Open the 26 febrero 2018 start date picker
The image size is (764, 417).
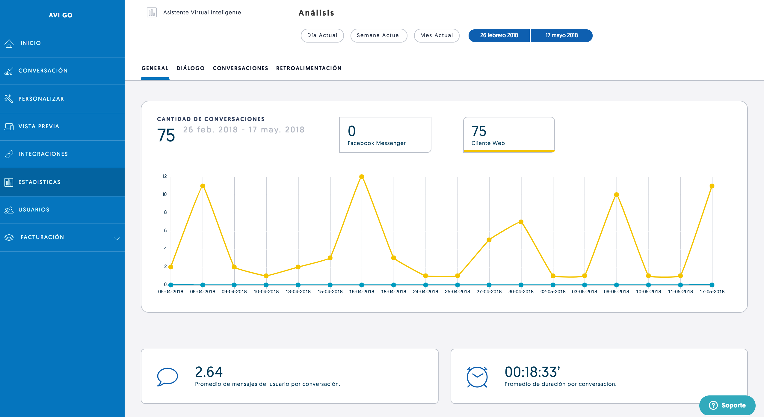tap(499, 35)
